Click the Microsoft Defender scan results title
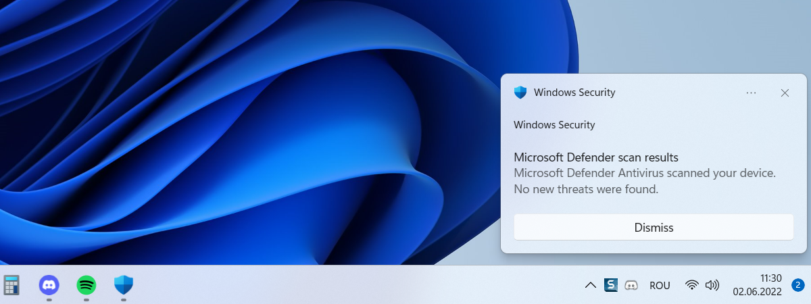Image resolution: width=811 pixels, height=304 pixels. coord(596,157)
